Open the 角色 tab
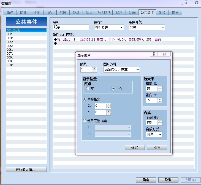The image size is (201, 185). pyautogui.click(x=10, y=13)
